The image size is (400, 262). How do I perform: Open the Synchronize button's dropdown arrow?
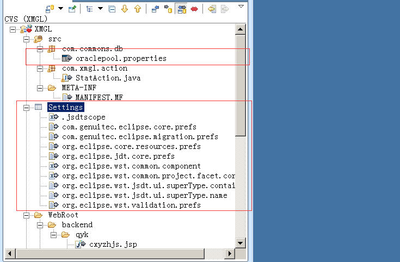pyautogui.click(x=61, y=8)
